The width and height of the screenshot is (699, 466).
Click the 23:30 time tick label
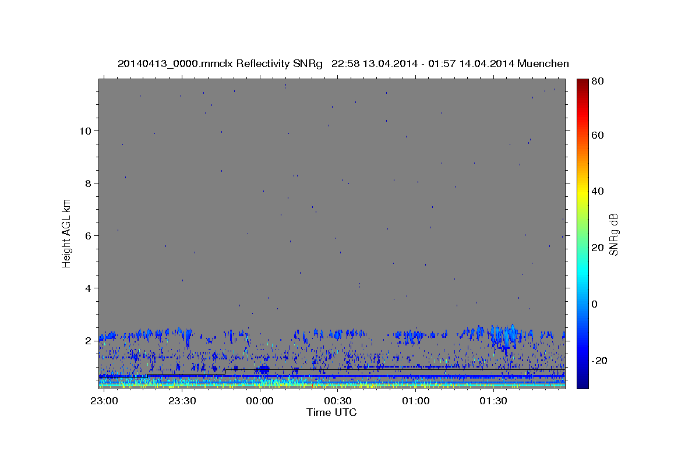click(182, 401)
